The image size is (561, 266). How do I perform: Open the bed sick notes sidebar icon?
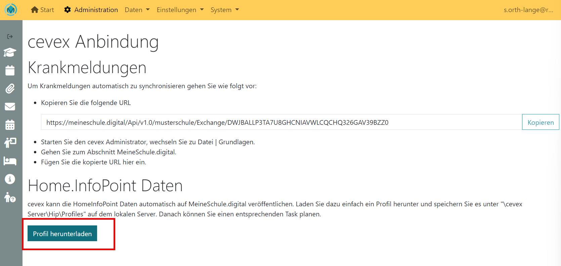tap(10, 161)
